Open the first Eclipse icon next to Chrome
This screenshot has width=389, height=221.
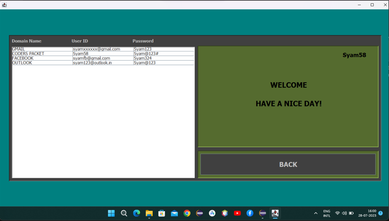pyautogui.click(x=199, y=213)
